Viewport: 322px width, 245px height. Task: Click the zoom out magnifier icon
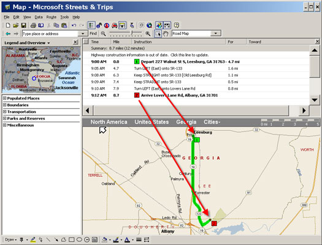pyautogui.click(x=103, y=34)
